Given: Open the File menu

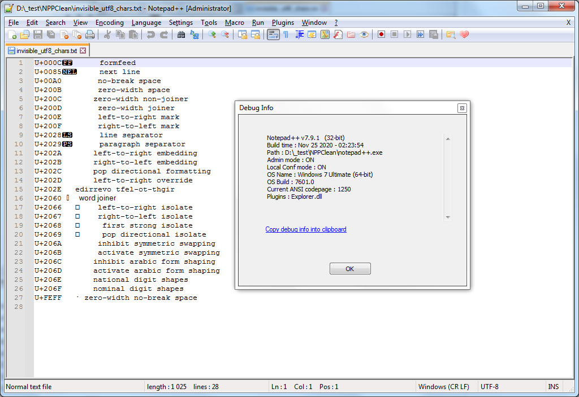Looking at the screenshot, I should point(14,23).
